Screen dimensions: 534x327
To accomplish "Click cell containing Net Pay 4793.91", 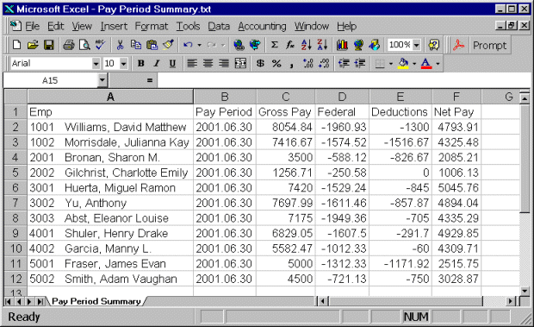I will coord(456,127).
